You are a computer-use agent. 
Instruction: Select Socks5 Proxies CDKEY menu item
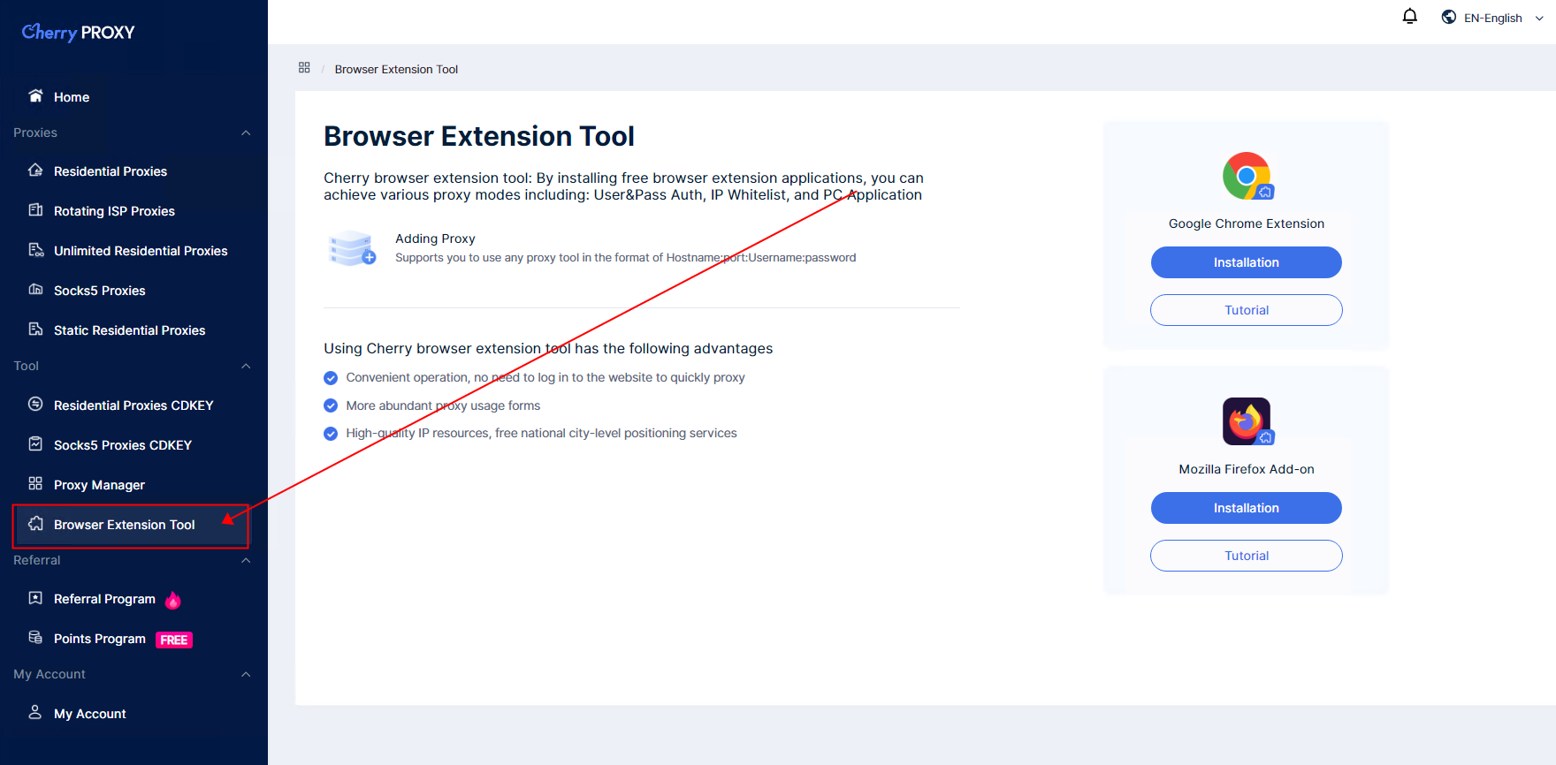tap(123, 445)
